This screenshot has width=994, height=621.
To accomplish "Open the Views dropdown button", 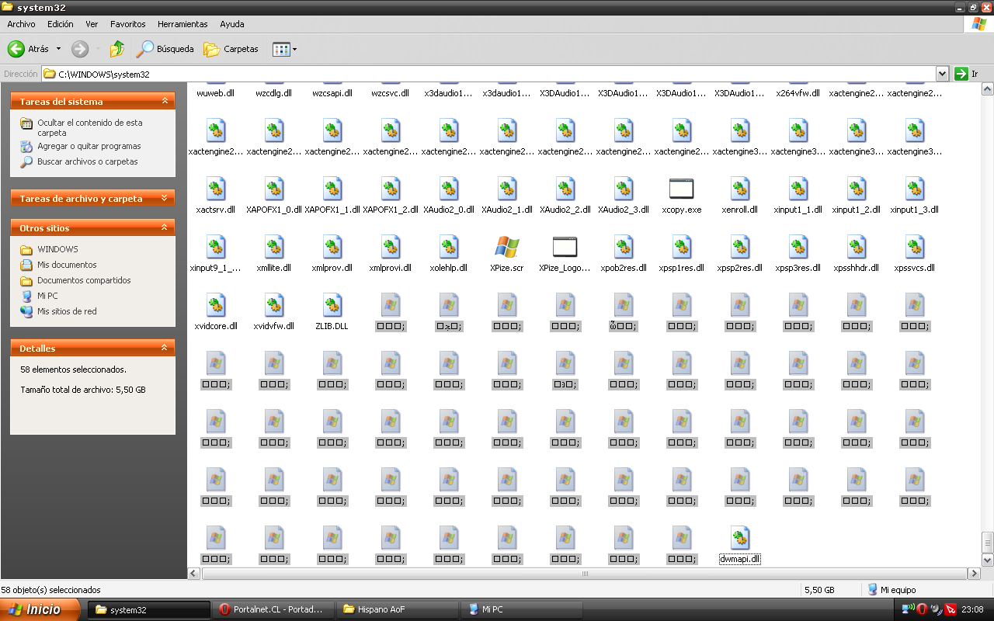I will tap(284, 49).
